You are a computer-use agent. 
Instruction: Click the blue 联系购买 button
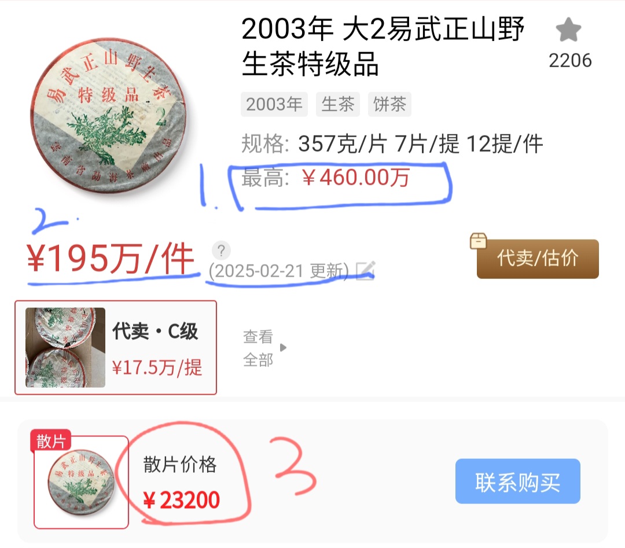tap(518, 481)
